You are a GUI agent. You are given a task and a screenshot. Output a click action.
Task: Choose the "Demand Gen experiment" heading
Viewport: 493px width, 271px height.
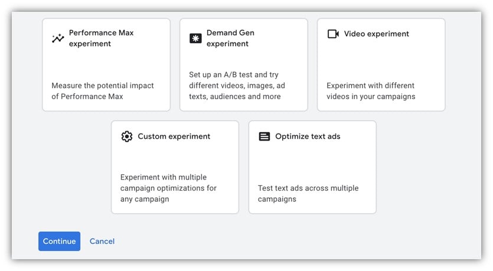[231, 38]
